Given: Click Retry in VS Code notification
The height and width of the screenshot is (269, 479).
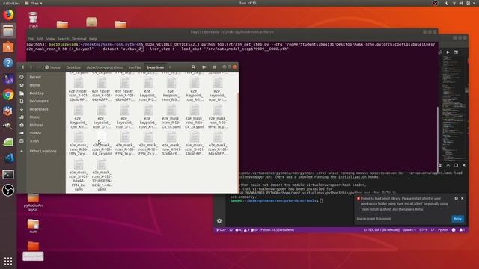Looking at the screenshot, I should tap(457, 219).
